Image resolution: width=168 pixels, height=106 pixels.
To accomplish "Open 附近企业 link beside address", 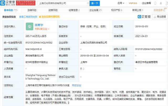I will [x=77, y=85].
